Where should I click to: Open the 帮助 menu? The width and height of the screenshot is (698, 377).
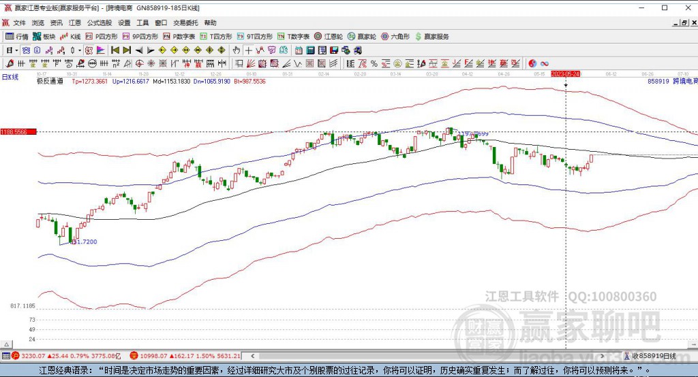click(210, 22)
